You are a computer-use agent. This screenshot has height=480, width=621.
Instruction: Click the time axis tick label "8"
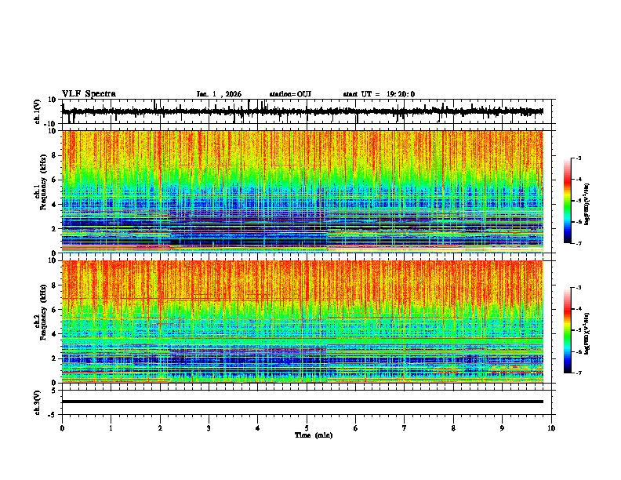pos(453,428)
